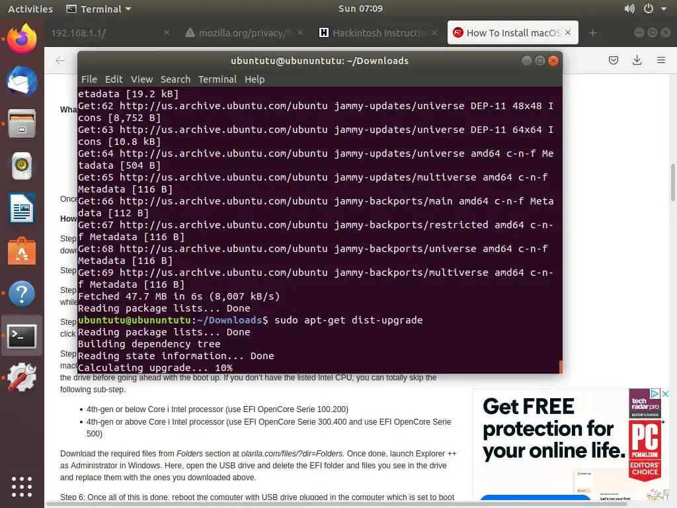Image resolution: width=677 pixels, height=508 pixels.
Task: Select the How To Install macOS tab
Action: pyautogui.click(x=513, y=33)
